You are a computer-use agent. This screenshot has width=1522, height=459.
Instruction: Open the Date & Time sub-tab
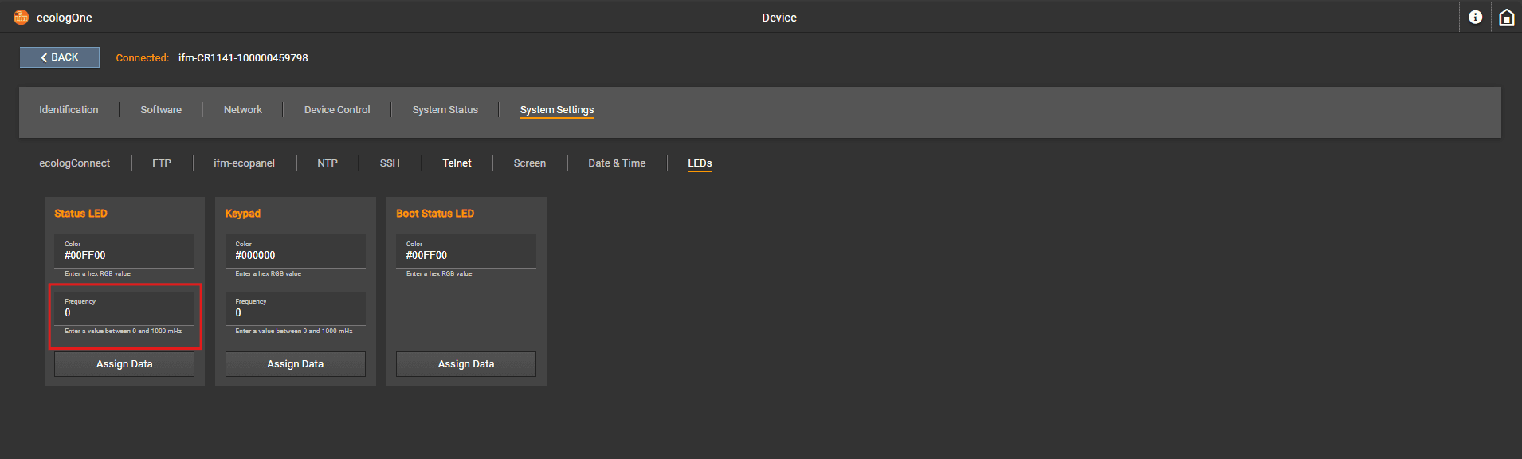click(617, 163)
